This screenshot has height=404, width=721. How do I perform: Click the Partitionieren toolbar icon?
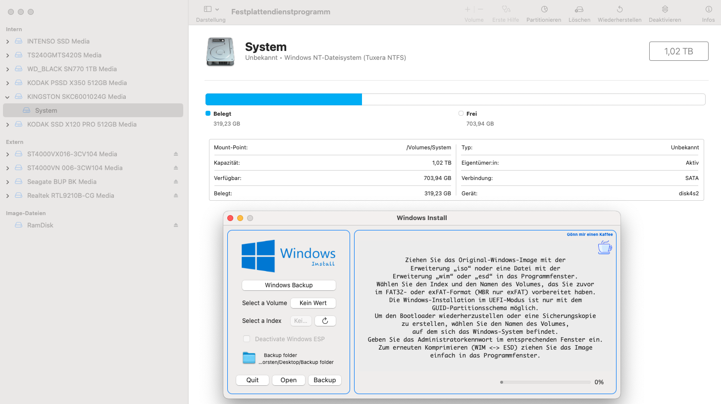tap(544, 9)
